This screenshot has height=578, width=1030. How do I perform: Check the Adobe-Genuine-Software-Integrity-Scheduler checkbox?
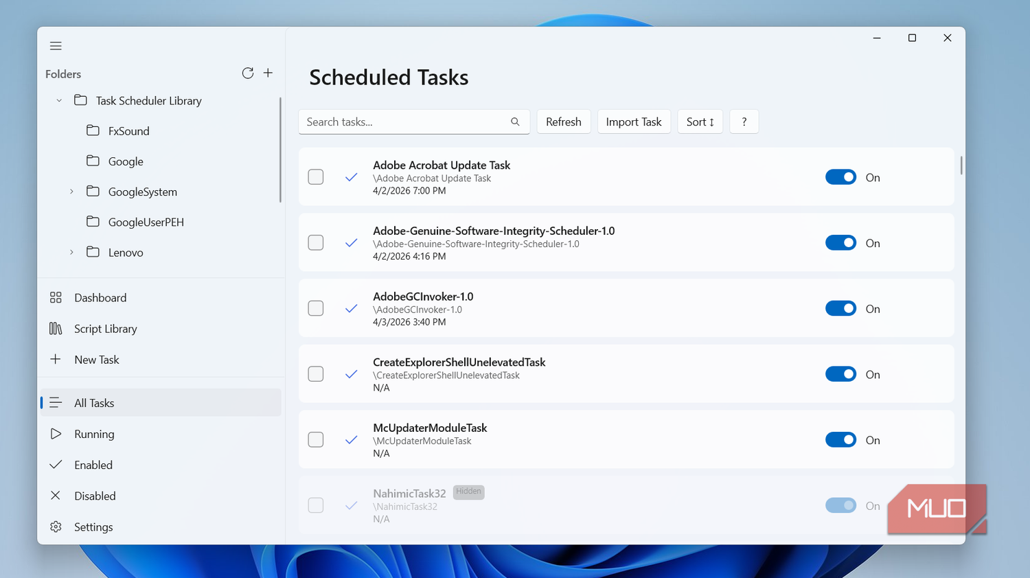click(316, 242)
